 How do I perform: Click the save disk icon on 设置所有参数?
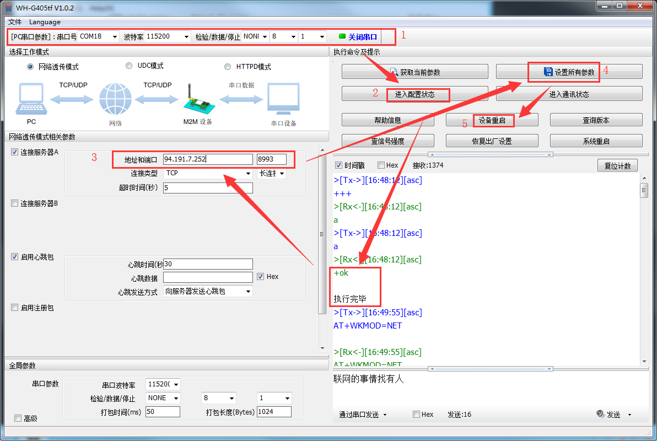point(548,72)
